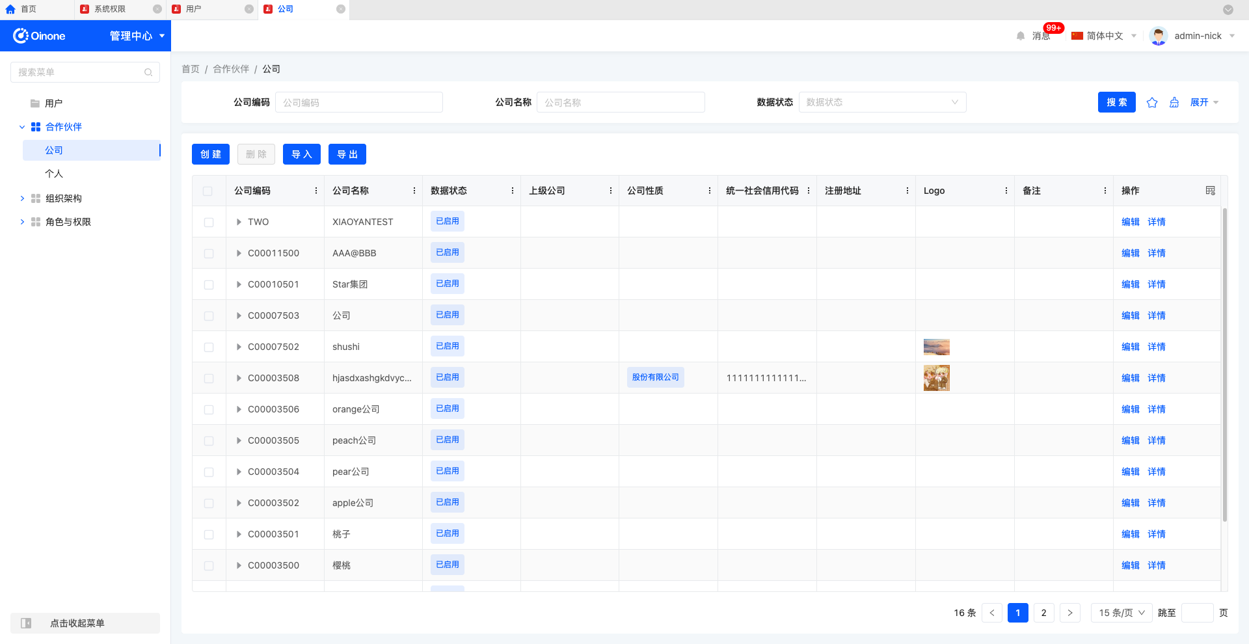Close the 公司 tab

click(341, 9)
